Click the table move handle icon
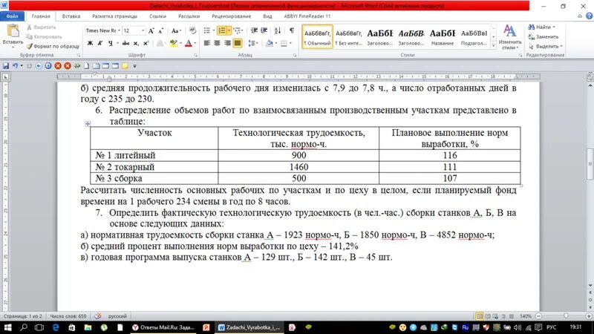Screen dimensions: 594x334 [88, 123]
